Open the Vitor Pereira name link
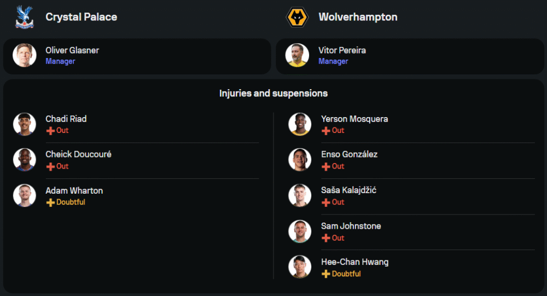Screen dimensions: 547x296 click(342, 50)
